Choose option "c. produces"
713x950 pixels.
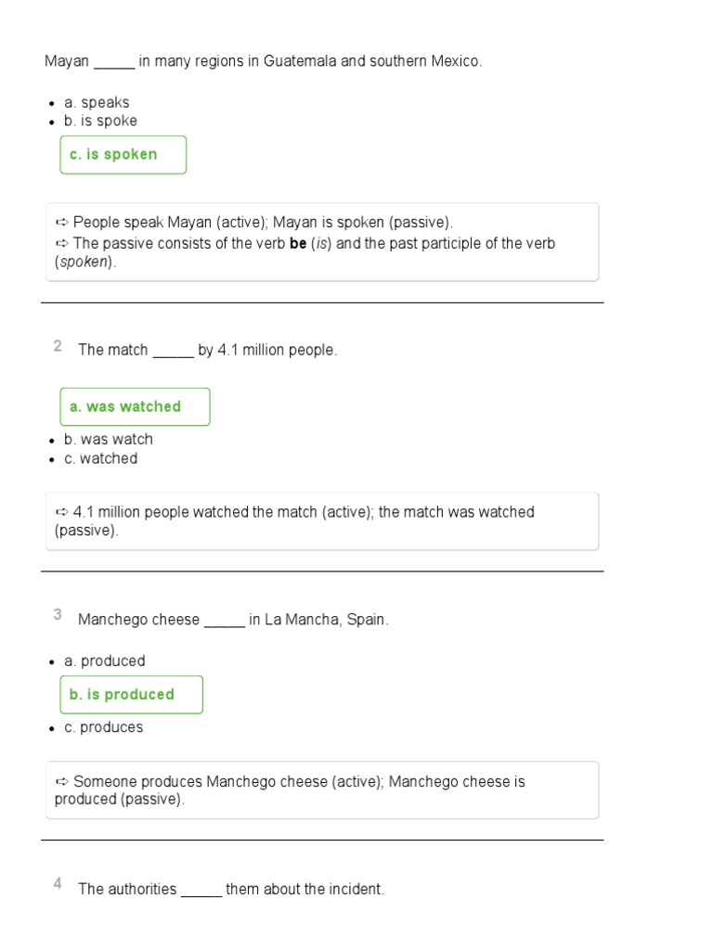pos(103,728)
